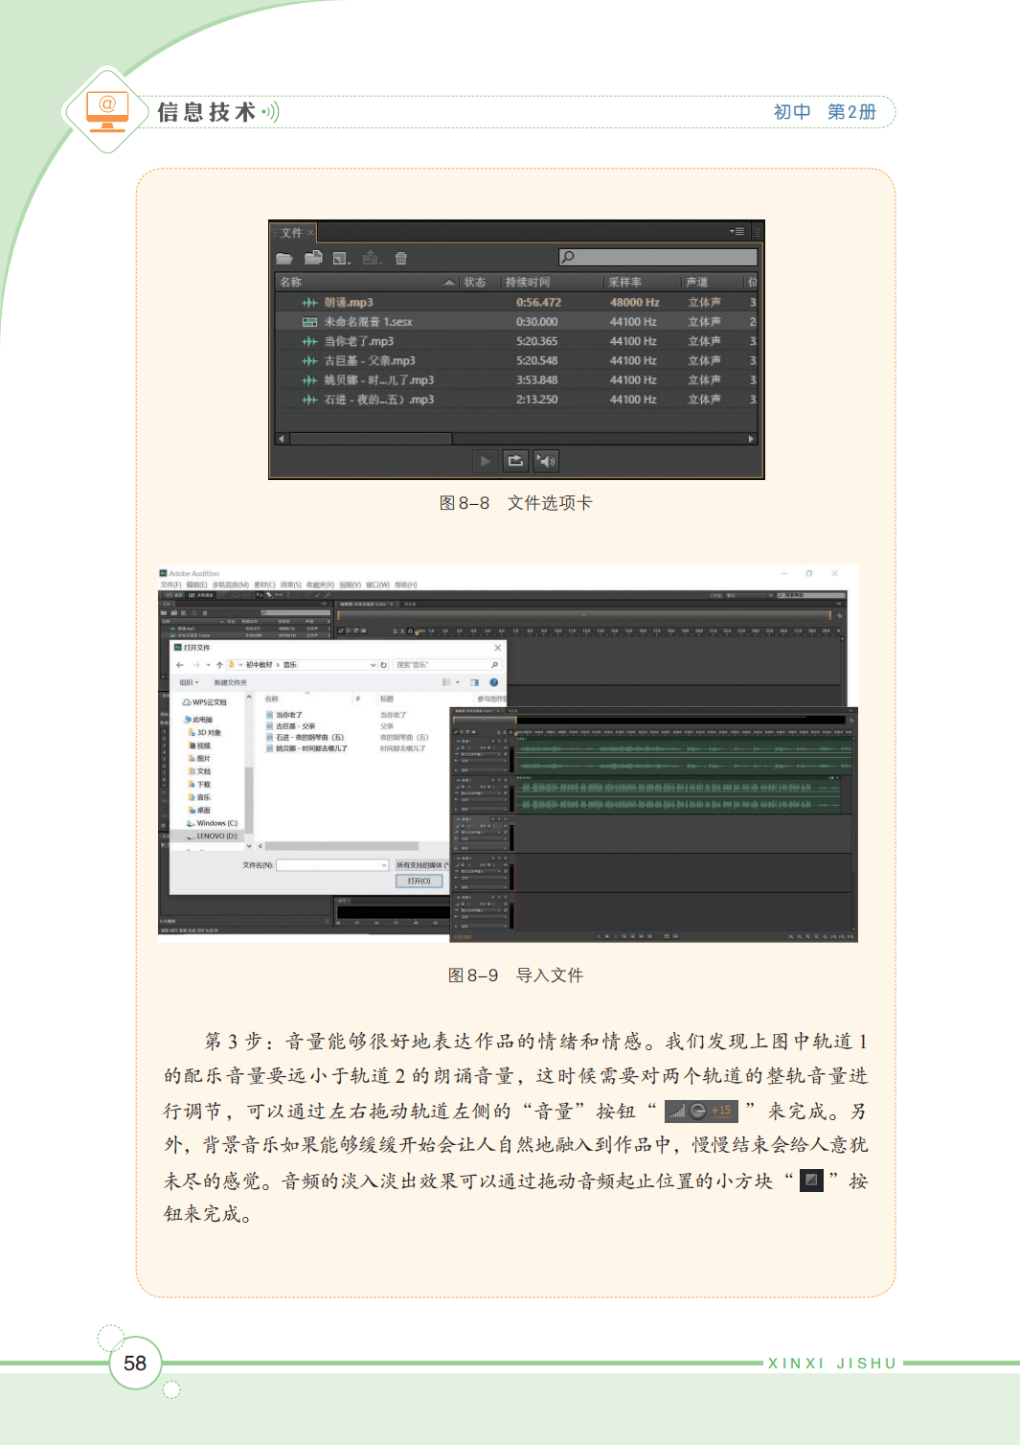This screenshot has width=1020, height=1445.
Task: Click 新建文件夹 in open-file dialog
Action: 230,682
